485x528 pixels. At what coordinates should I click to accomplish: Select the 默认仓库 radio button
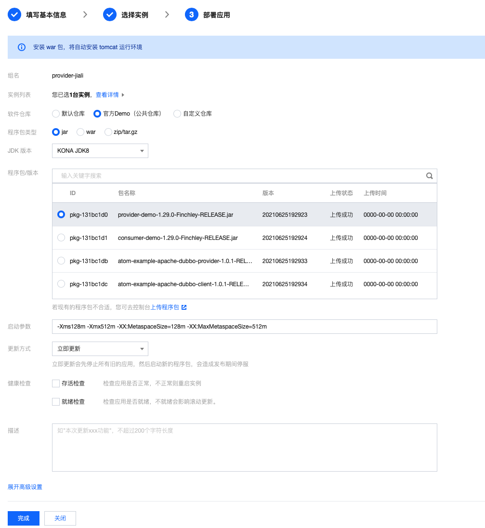(56, 114)
